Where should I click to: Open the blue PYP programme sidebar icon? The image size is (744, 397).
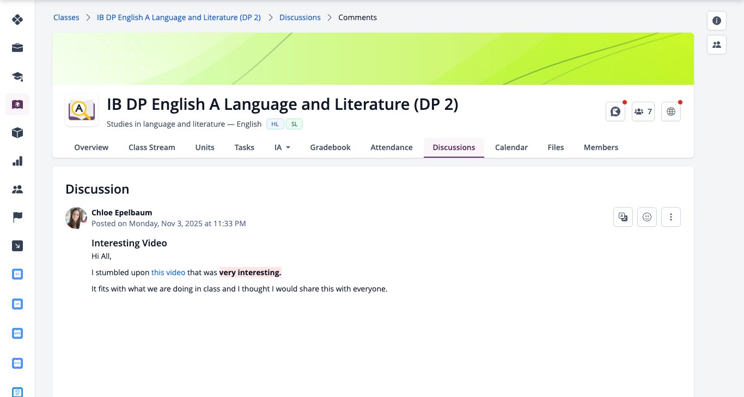(17, 363)
